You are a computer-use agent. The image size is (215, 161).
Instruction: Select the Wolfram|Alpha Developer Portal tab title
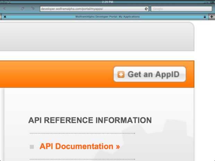point(108,17)
